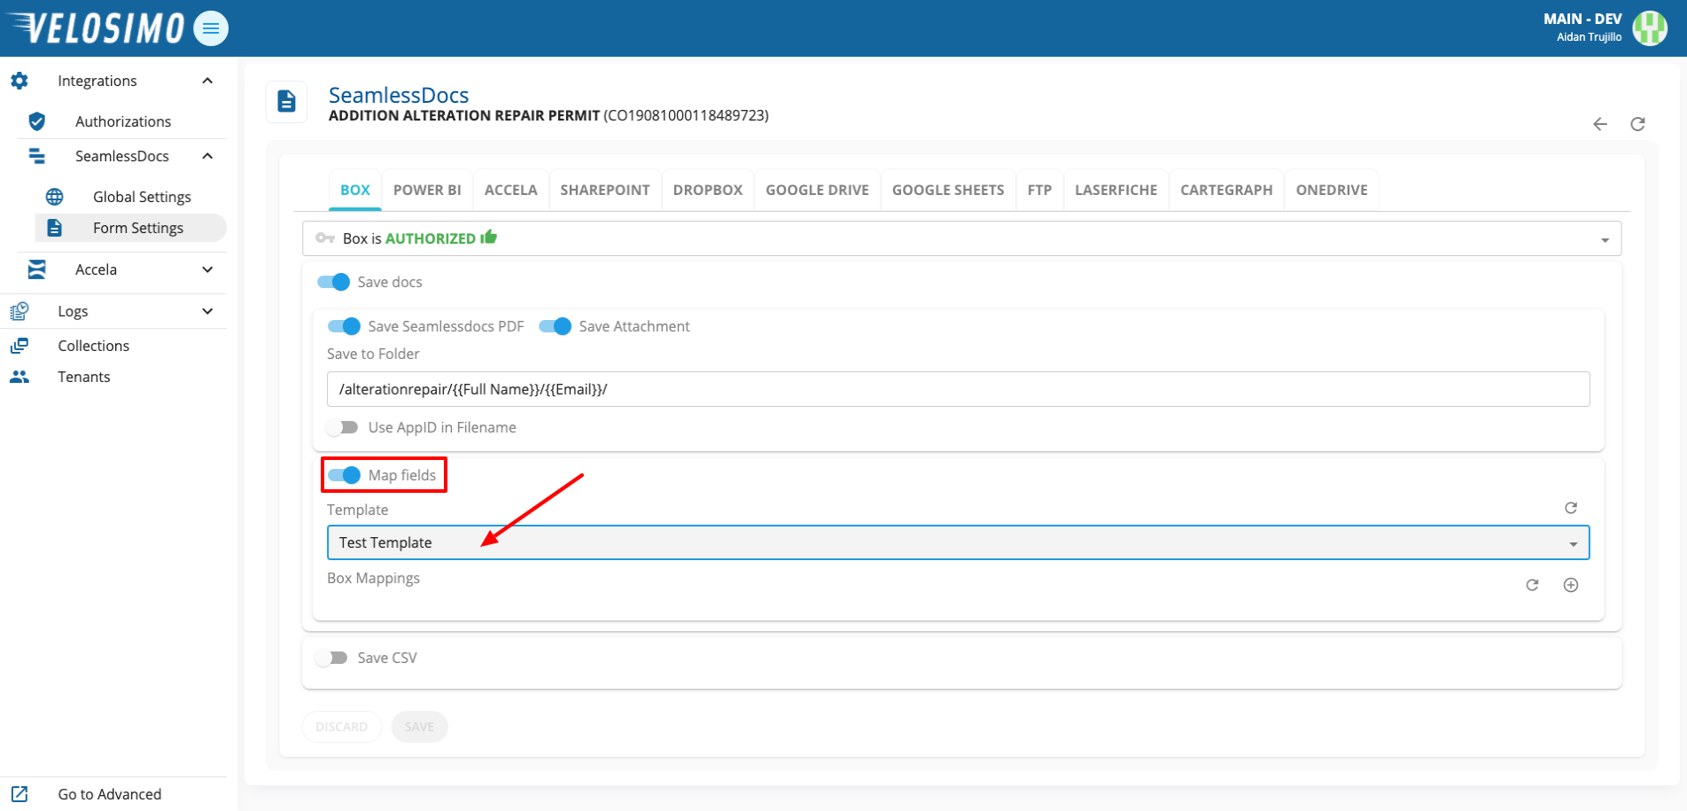Switch to the POWER BI tab
The width and height of the screenshot is (1687, 811).
[x=427, y=190]
